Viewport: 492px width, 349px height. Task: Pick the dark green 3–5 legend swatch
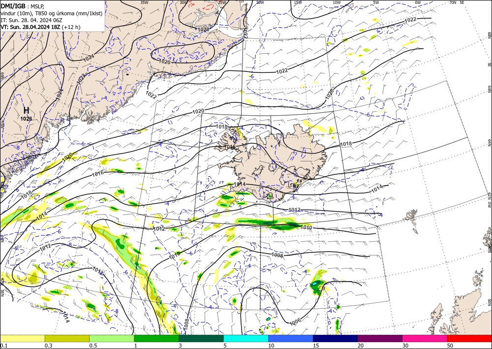click(201, 338)
